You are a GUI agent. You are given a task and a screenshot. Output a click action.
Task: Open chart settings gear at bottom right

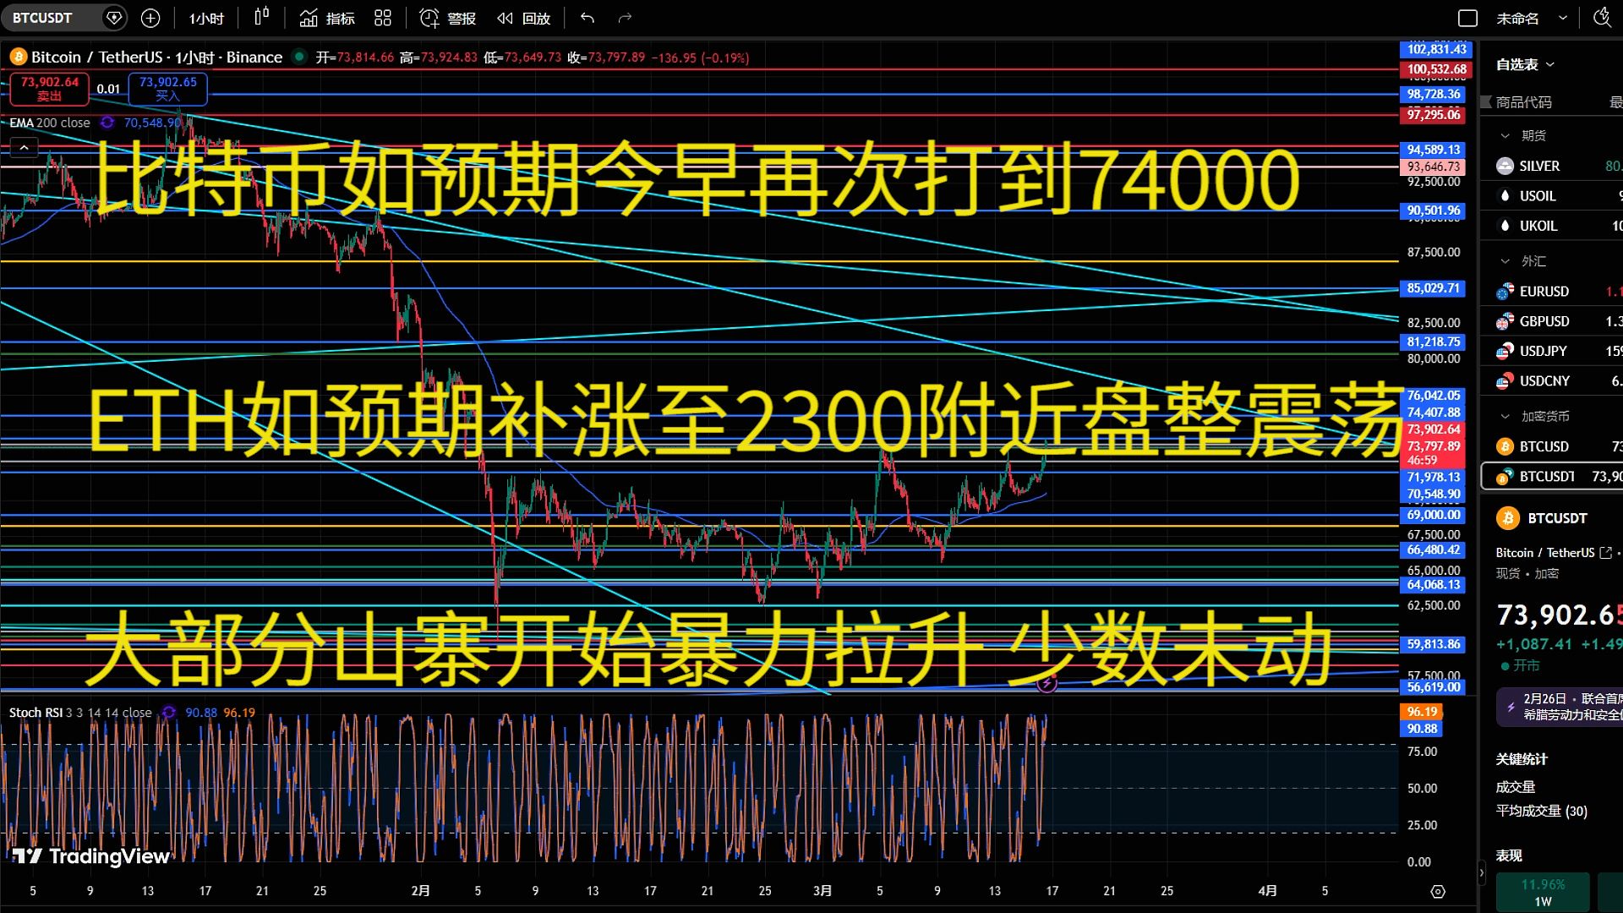1439,890
